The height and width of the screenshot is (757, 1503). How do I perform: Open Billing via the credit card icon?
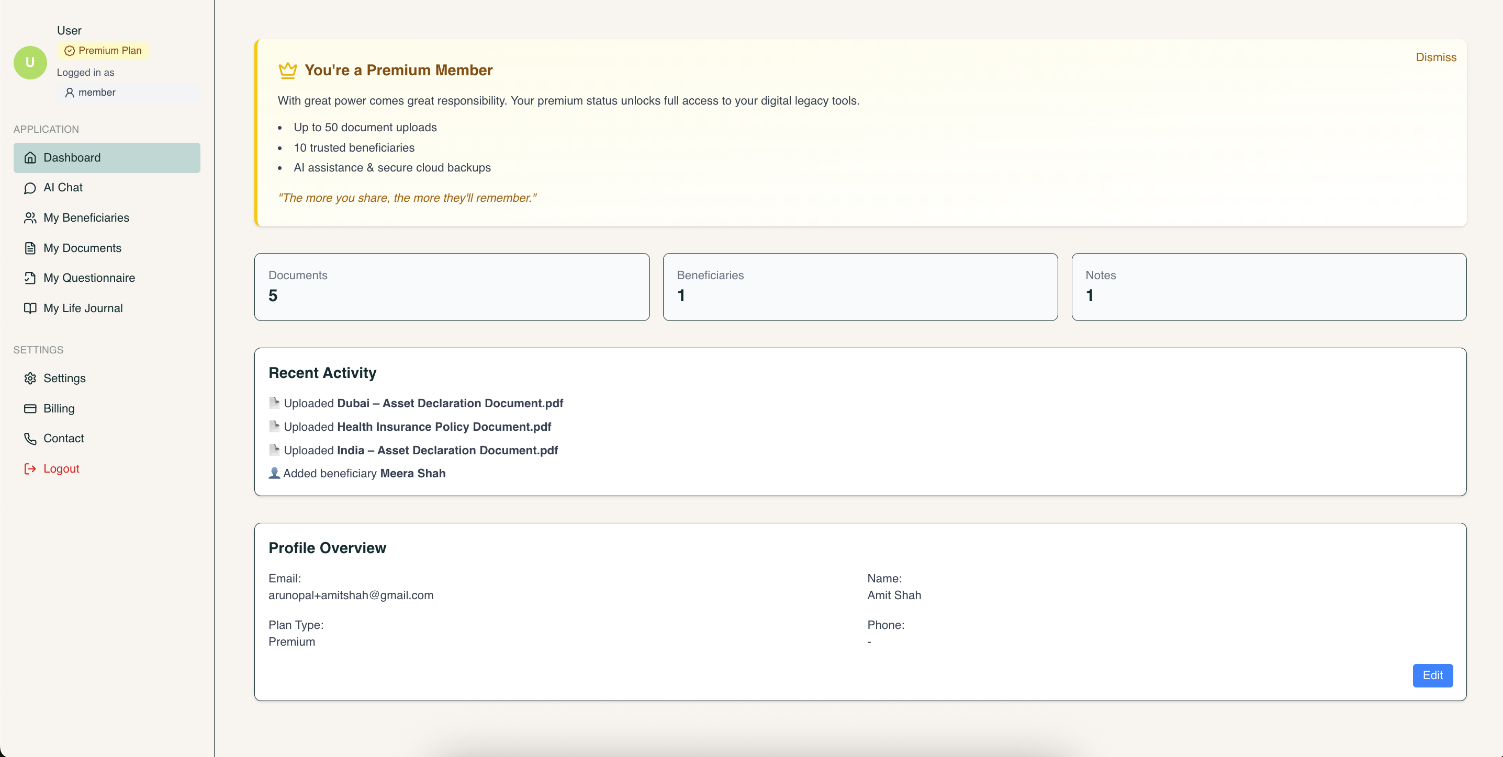pos(30,408)
